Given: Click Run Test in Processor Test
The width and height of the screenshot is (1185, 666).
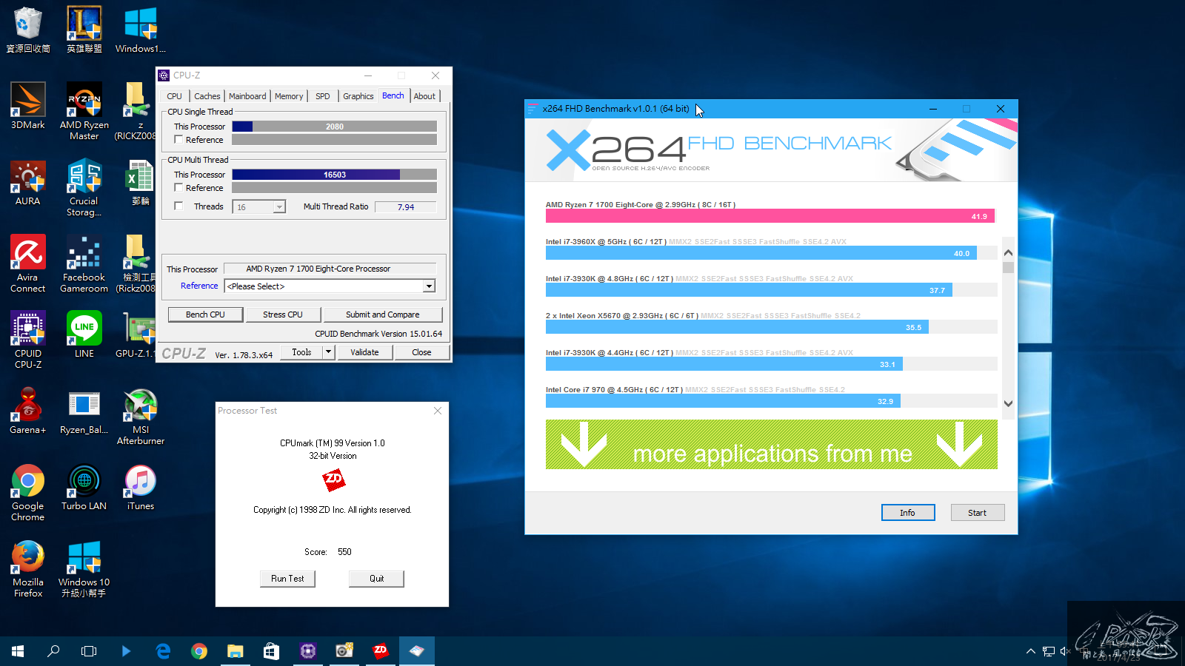Looking at the screenshot, I should pyautogui.click(x=287, y=579).
